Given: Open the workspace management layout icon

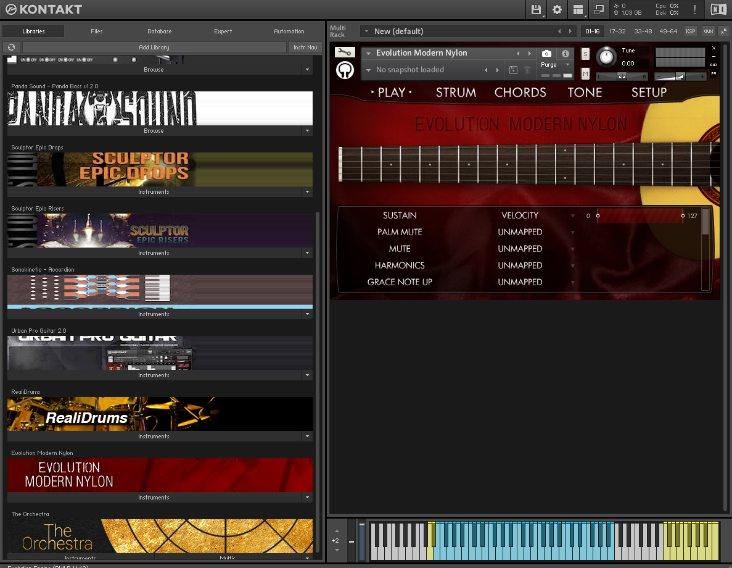Looking at the screenshot, I should [578, 9].
